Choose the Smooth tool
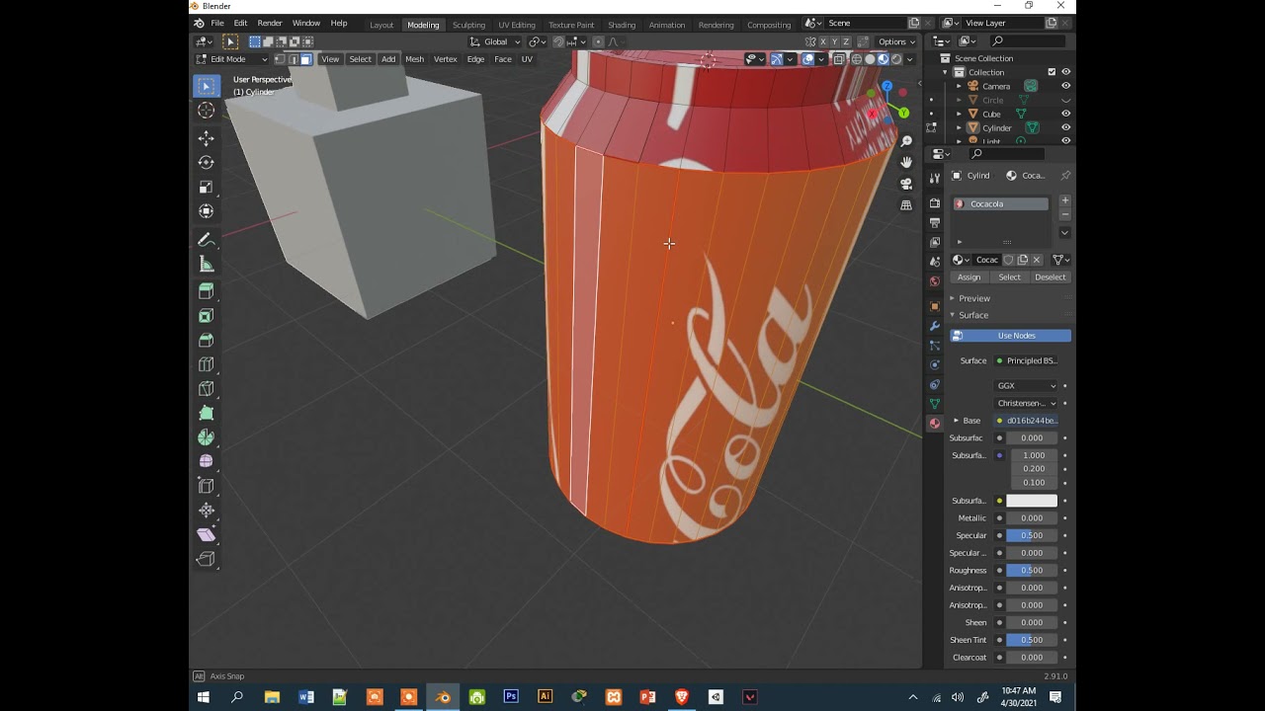This screenshot has height=711, width=1265. pyautogui.click(x=206, y=461)
